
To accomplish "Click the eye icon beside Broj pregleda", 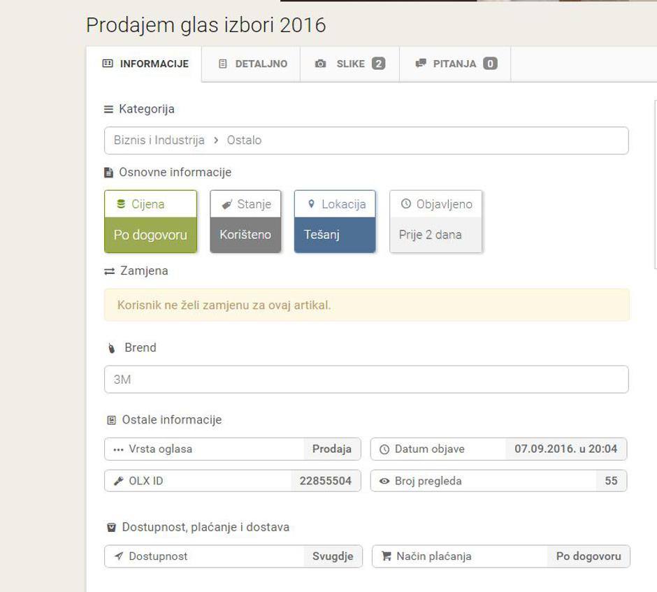I will click(x=384, y=481).
